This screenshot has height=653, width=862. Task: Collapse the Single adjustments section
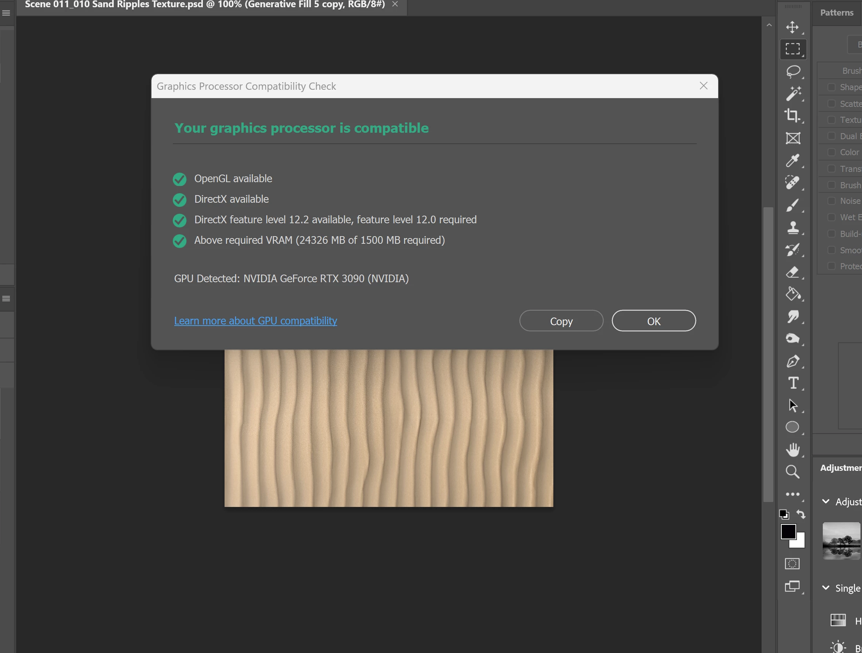click(825, 588)
